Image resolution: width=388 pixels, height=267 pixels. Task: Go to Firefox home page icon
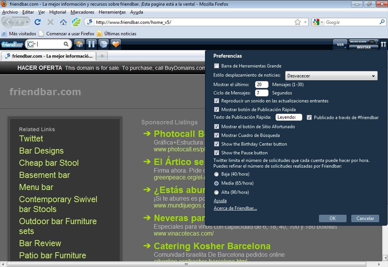(63, 22)
